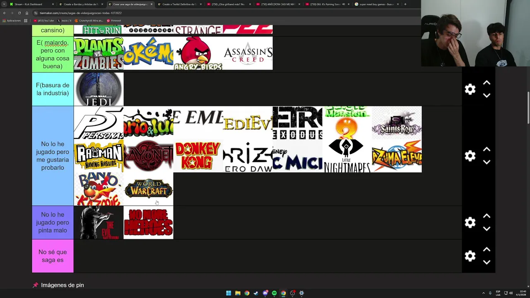
Task: Select the Horizon Zero Dawn logo
Action: 248,156
